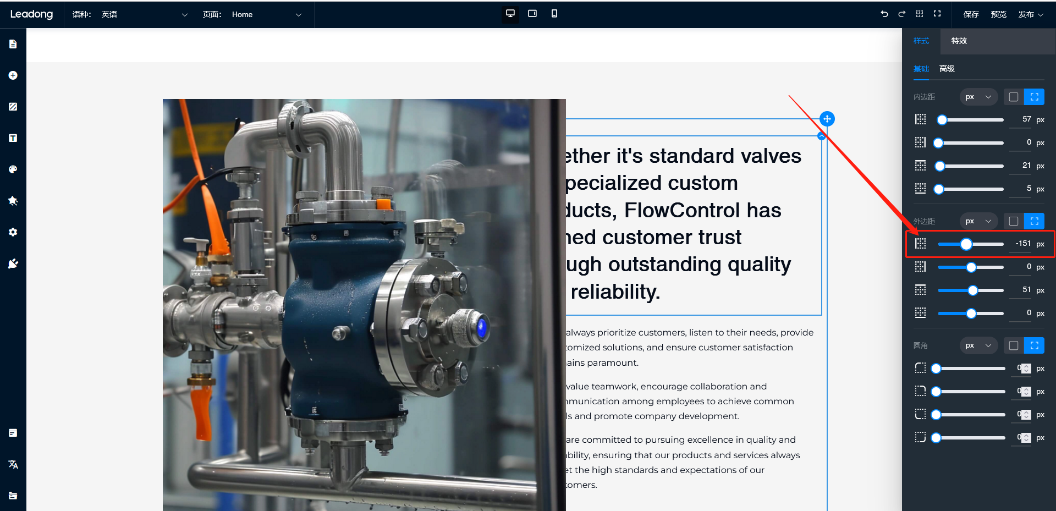
Task: Click the 保存 save button
Action: point(971,14)
